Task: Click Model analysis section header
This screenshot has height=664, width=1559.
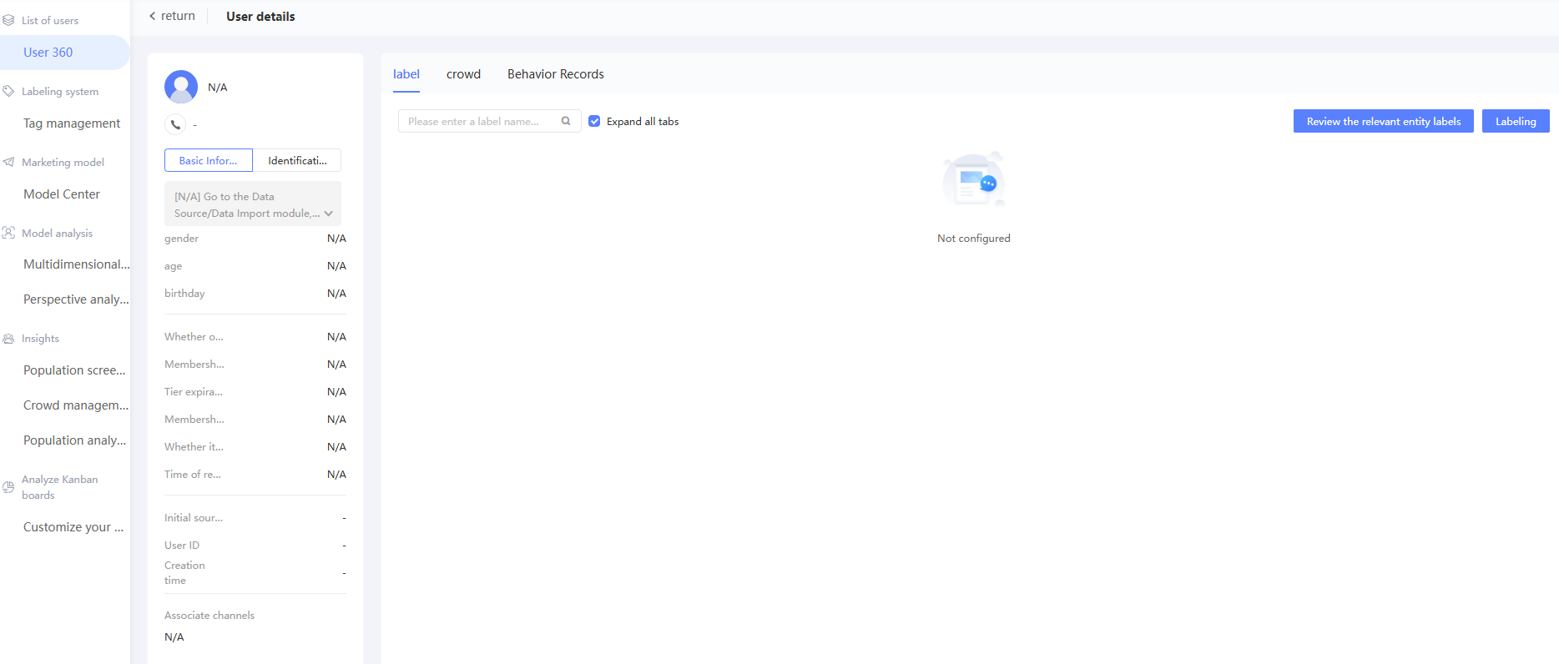Action: (x=57, y=233)
